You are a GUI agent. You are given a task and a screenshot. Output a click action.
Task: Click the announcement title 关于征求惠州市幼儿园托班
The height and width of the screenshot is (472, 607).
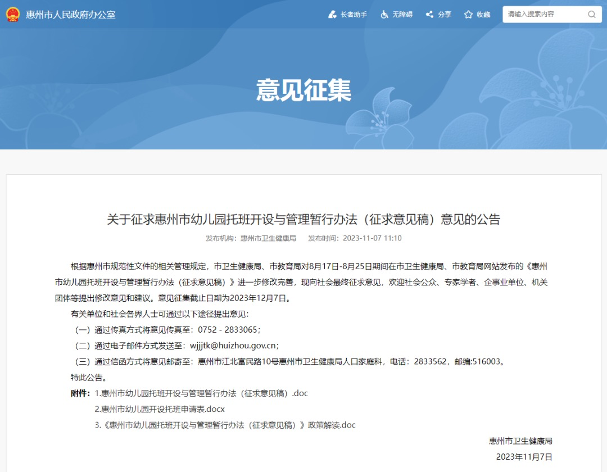click(303, 219)
